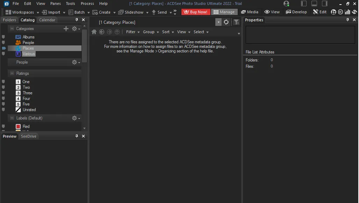
Task: Toggle Easy-Select marker for Unrated
Action: tap(3, 110)
